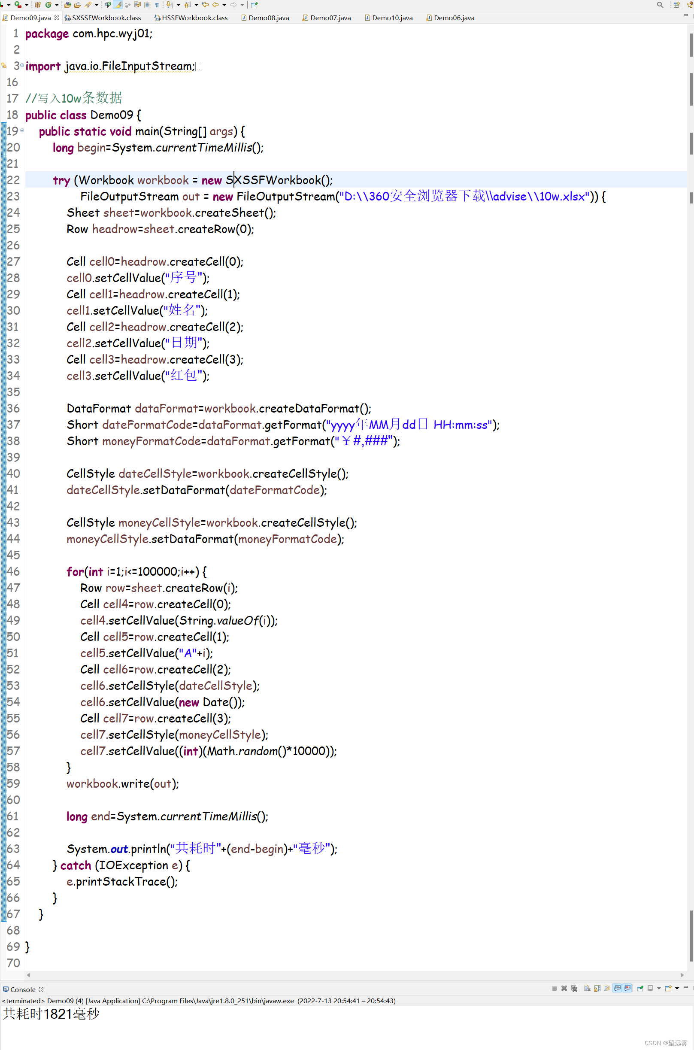Screen dimensions: 694x1050
Task: Toggle Block Selection Mode button
Action: point(147,5)
